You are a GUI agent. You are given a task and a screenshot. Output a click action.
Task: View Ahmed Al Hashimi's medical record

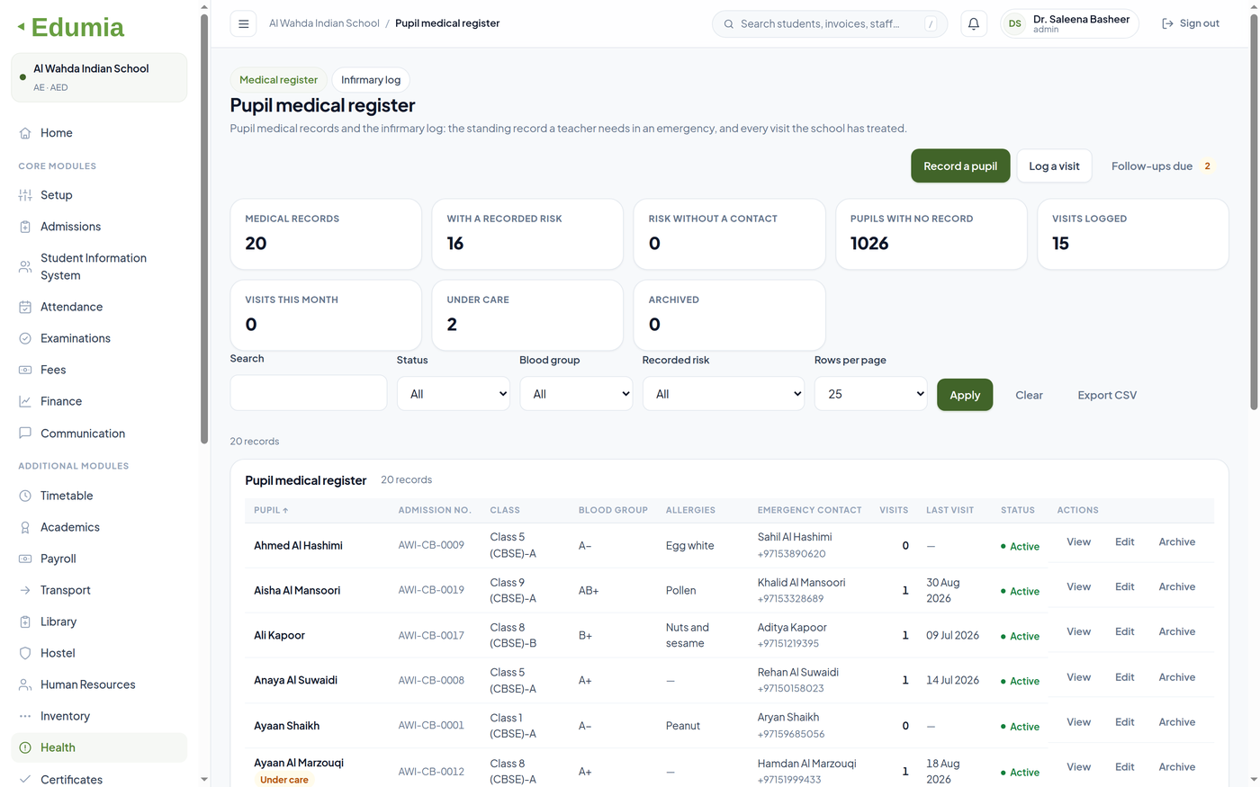coord(1078,542)
